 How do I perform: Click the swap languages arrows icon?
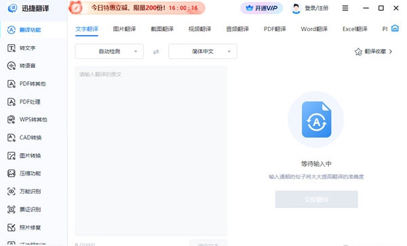pyautogui.click(x=156, y=52)
